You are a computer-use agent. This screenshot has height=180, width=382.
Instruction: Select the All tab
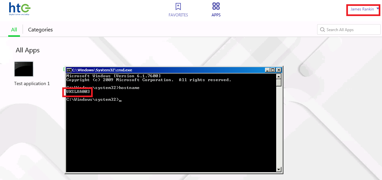(x=14, y=30)
